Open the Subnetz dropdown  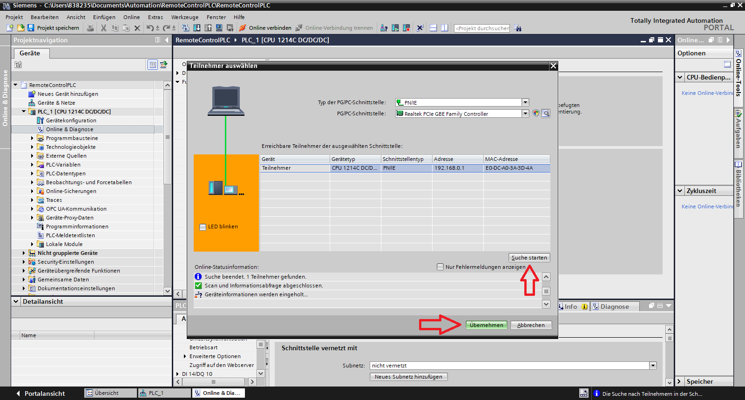click(x=653, y=366)
